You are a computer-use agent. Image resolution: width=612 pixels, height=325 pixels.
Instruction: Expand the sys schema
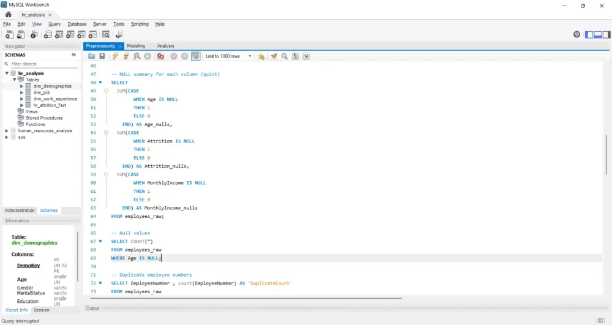point(7,137)
